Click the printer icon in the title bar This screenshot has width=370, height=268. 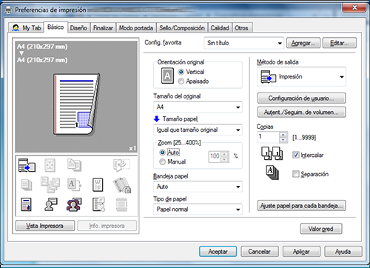pos(8,10)
